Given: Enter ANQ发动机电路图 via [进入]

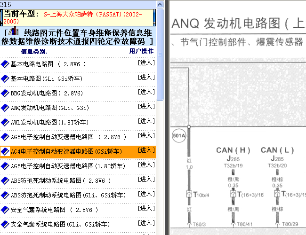Looking at the screenshot, I should (146, 106).
